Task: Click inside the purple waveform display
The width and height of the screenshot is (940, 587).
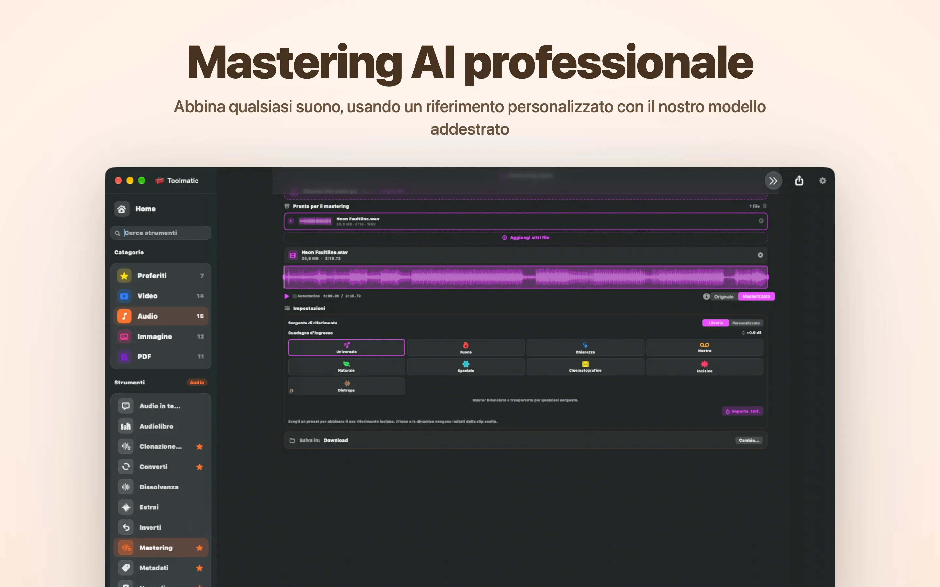Action: 525,277
